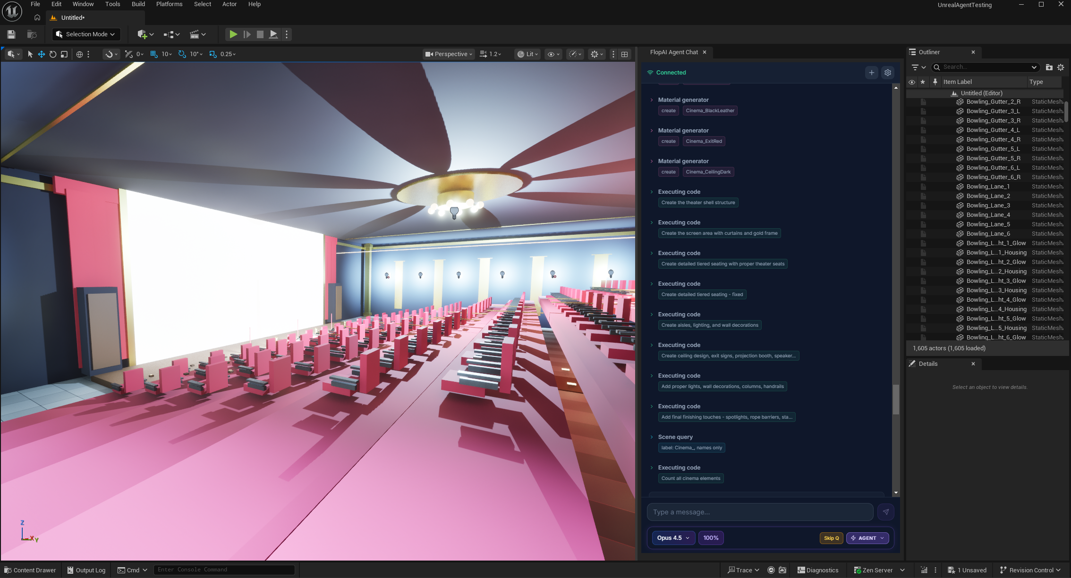The width and height of the screenshot is (1071, 578).
Task: Select the Rotate tool in viewport toolbar
Action: 53,54
